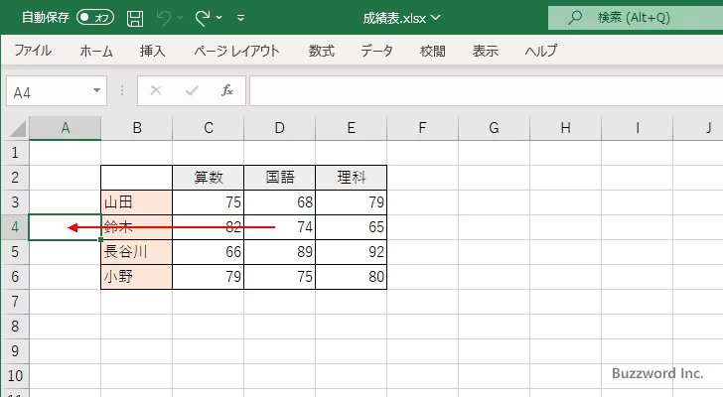Screen dimensions: 723x397
Task: Click the Redo arrow icon
Action: click(x=202, y=19)
